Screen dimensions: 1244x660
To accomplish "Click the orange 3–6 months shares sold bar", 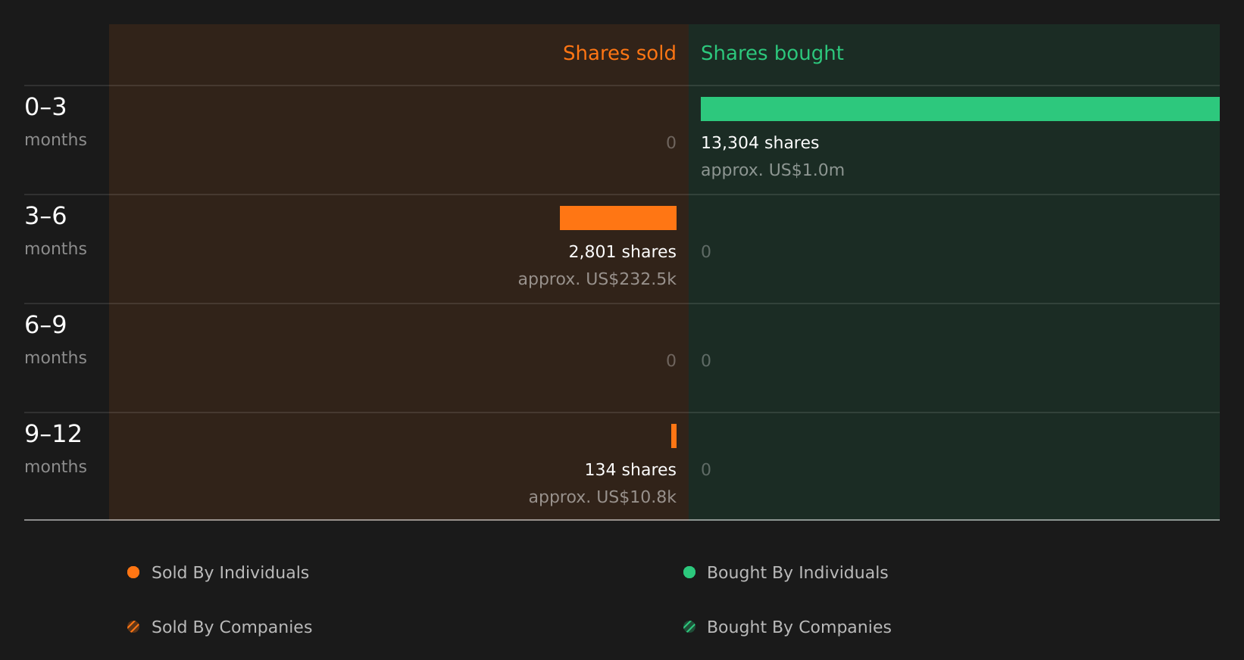I will click(x=618, y=218).
